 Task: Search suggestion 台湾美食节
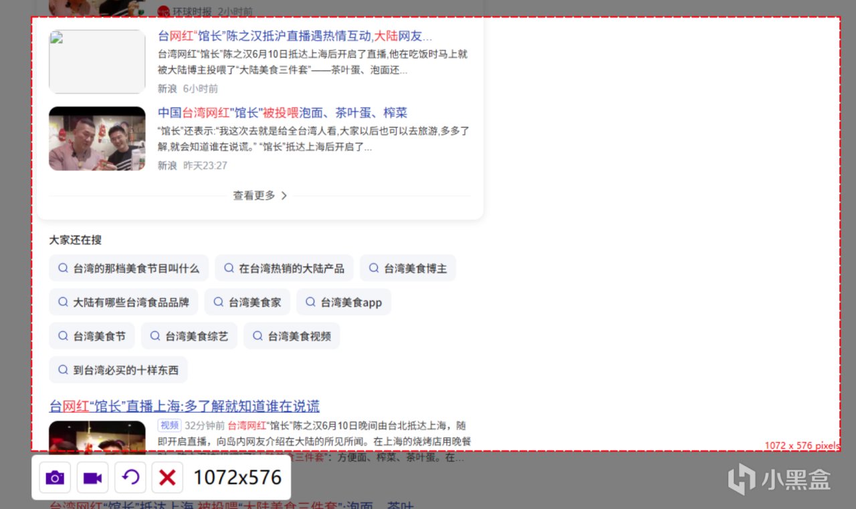(x=92, y=336)
